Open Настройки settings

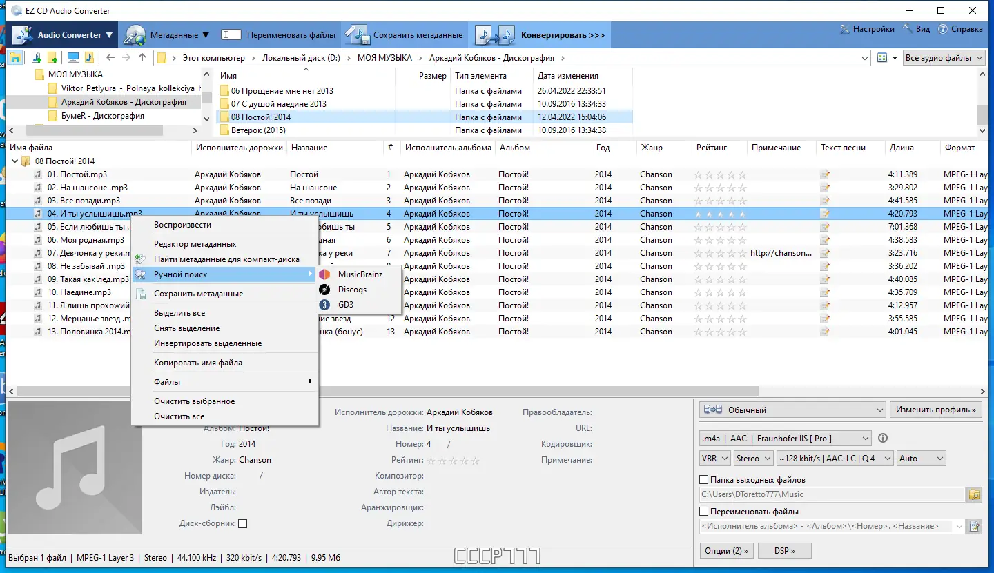click(x=867, y=29)
